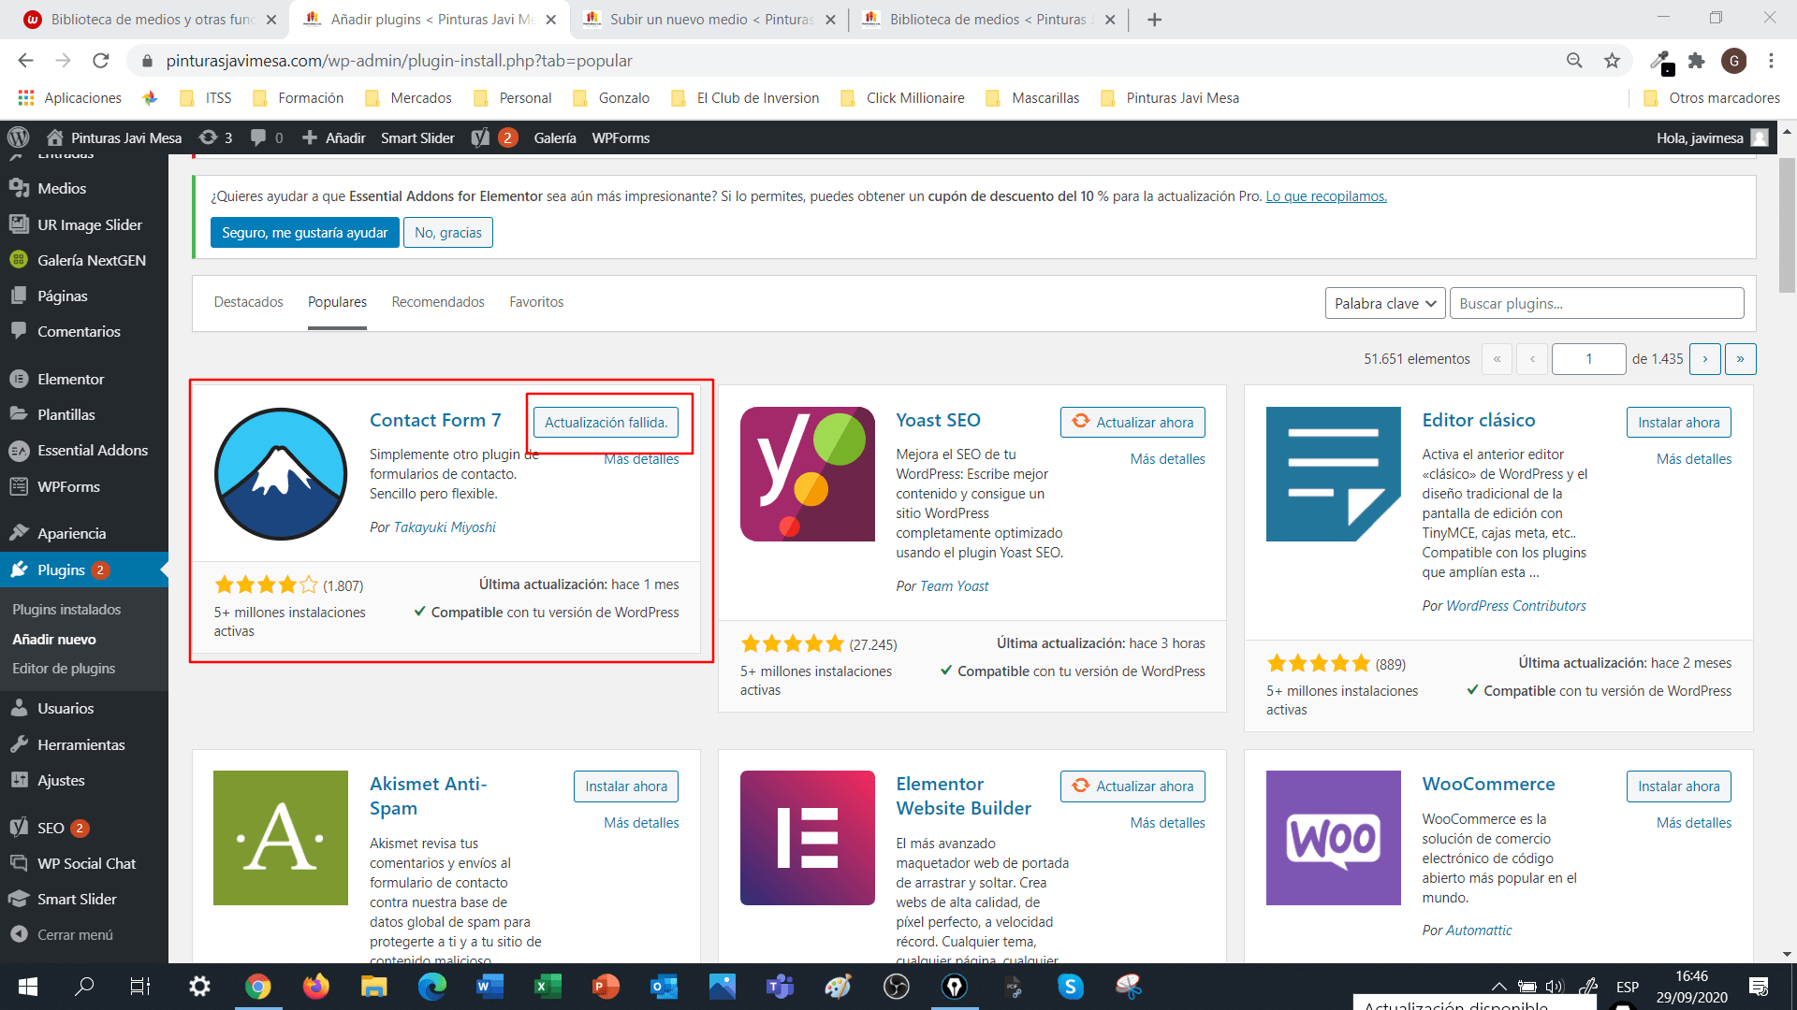Click the current page number field

pyautogui.click(x=1588, y=359)
